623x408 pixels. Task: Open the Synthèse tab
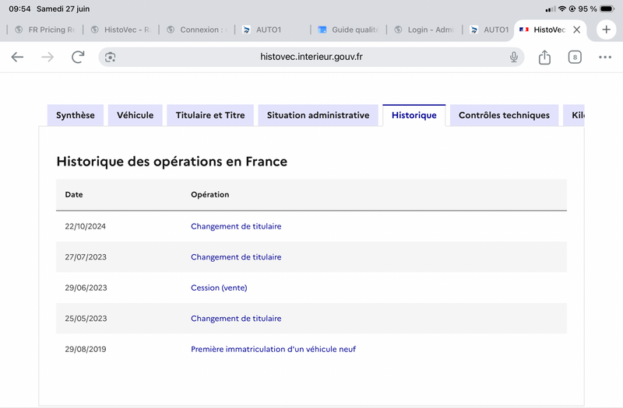click(x=75, y=115)
